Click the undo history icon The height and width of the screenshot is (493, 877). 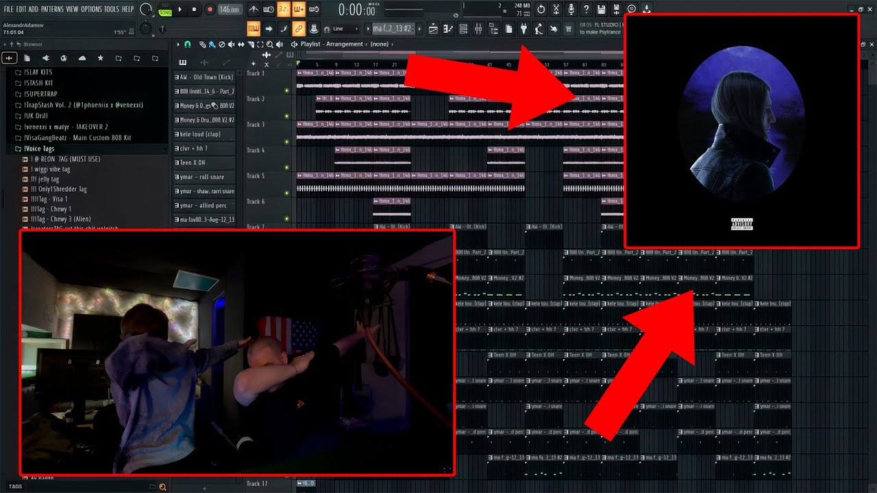[541, 10]
